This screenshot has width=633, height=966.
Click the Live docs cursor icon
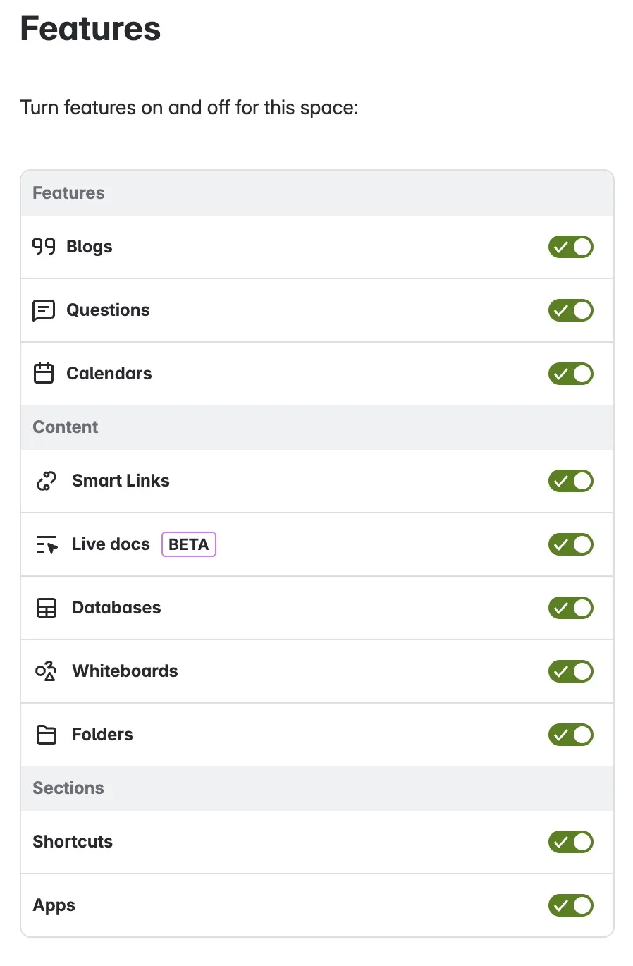click(47, 544)
